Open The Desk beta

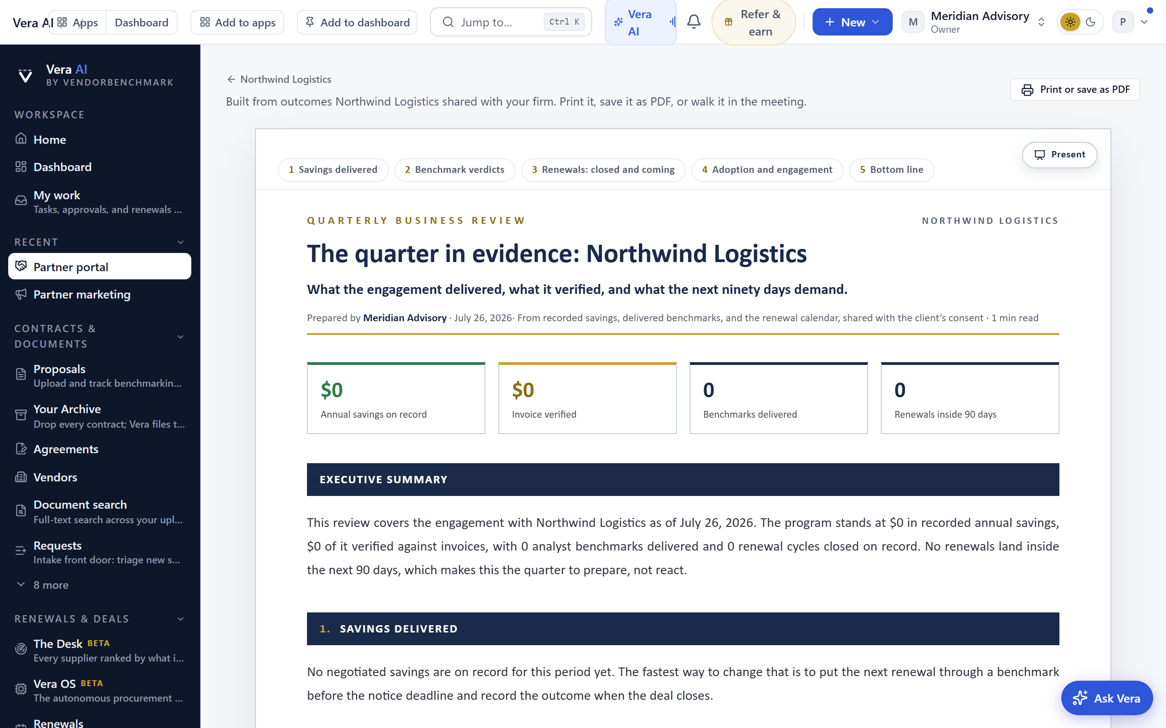tap(100, 651)
